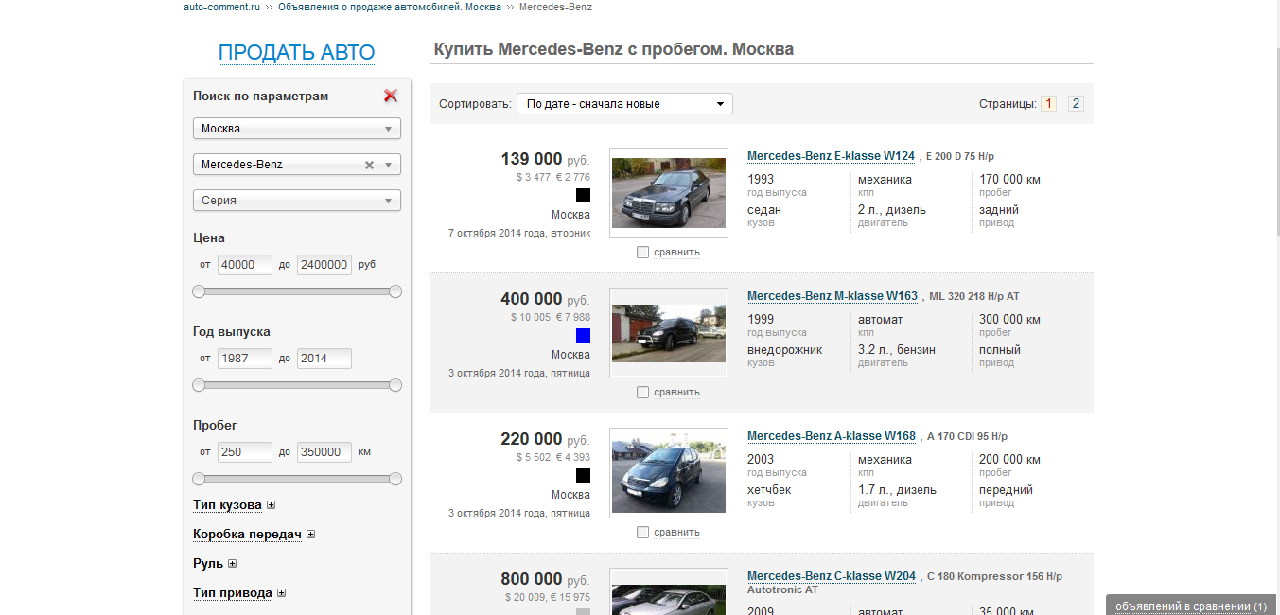Open the Серия series dropdown
The width and height of the screenshot is (1280, 615).
coord(296,201)
